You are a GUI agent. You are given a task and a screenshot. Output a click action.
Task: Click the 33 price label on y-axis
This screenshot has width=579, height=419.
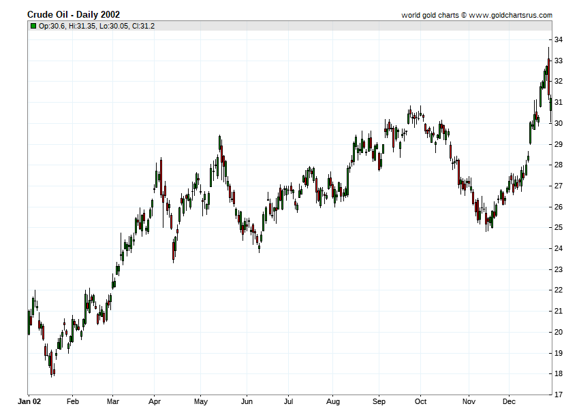coord(559,61)
